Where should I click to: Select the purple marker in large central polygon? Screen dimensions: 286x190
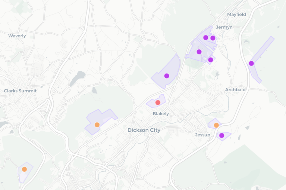click(167, 76)
